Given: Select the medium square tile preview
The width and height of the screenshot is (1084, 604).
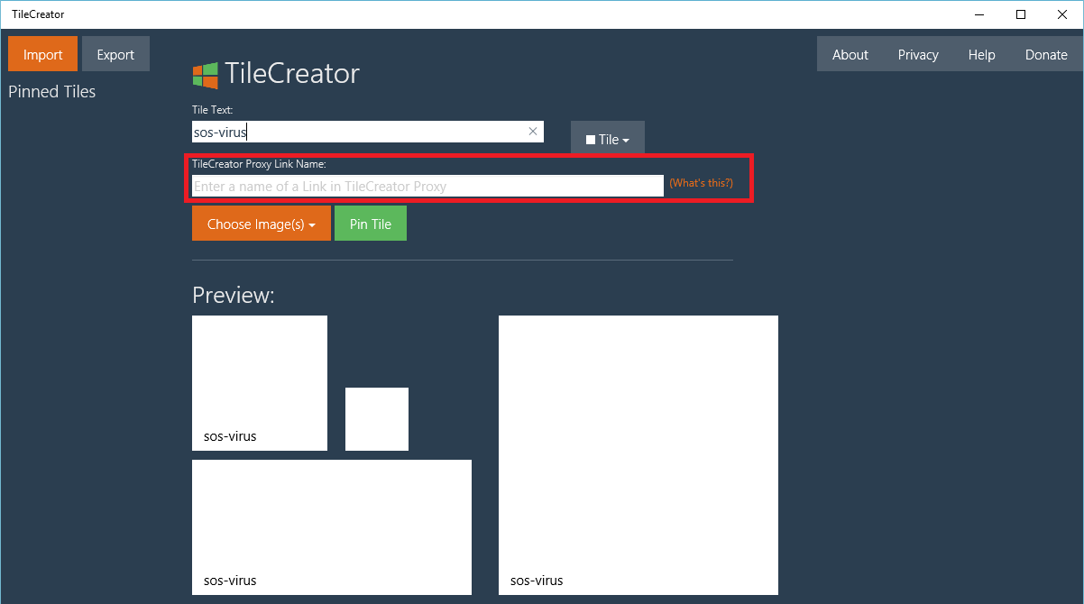Looking at the screenshot, I should coord(260,382).
